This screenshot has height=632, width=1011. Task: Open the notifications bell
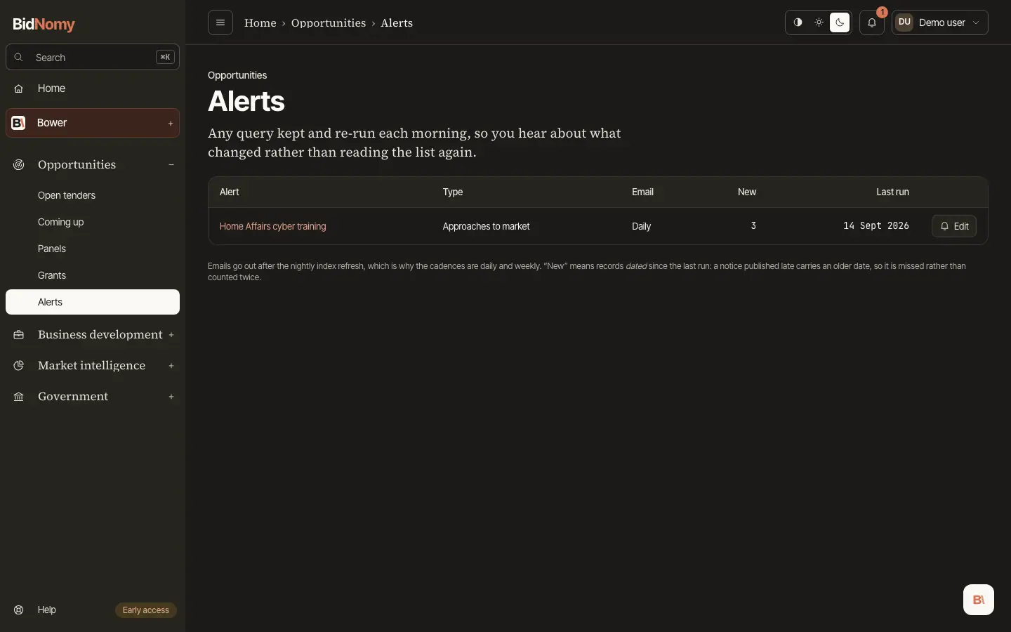(x=872, y=22)
